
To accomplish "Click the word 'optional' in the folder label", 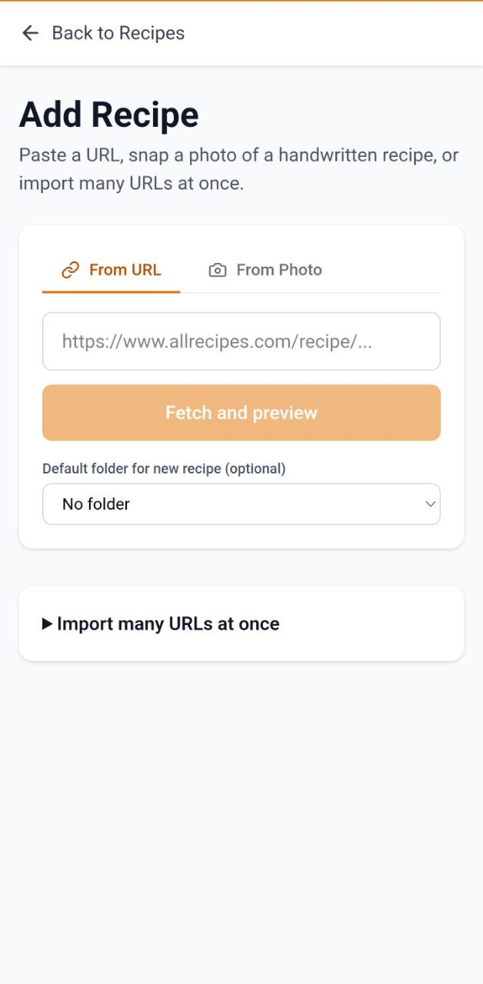I will coord(255,469).
